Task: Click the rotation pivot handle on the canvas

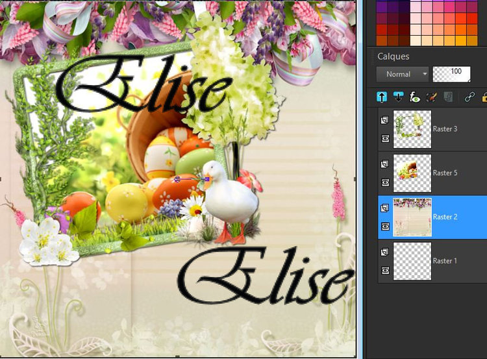Action: (177, 179)
